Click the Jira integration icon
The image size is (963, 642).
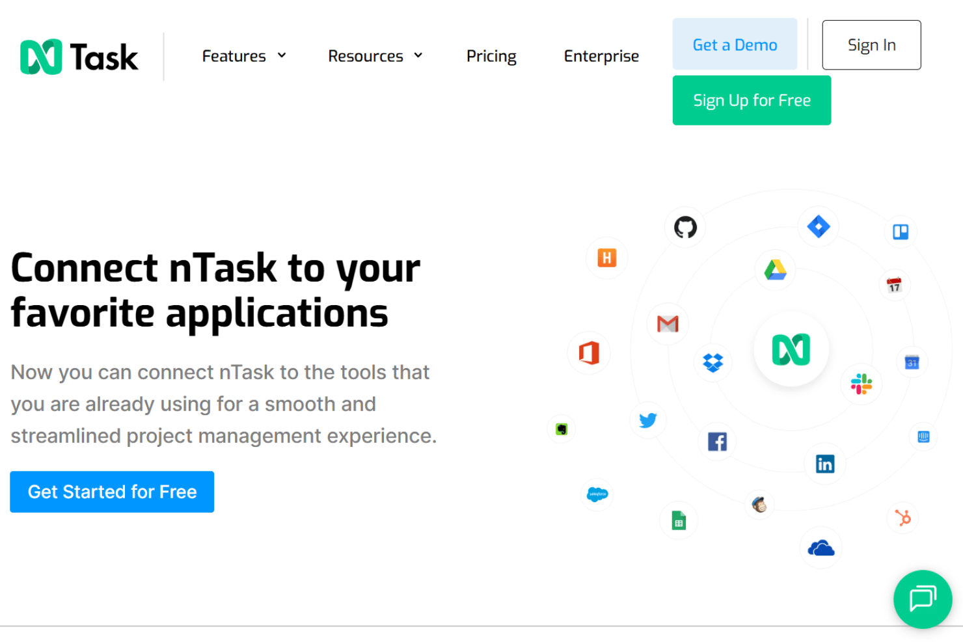[x=819, y=226]
